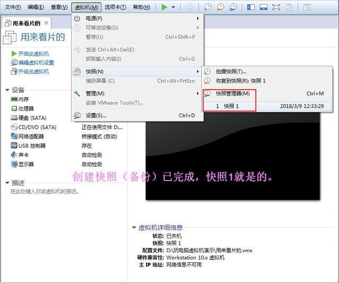Select the 硬盘 (SATA) device row

[x=29, y=118]
